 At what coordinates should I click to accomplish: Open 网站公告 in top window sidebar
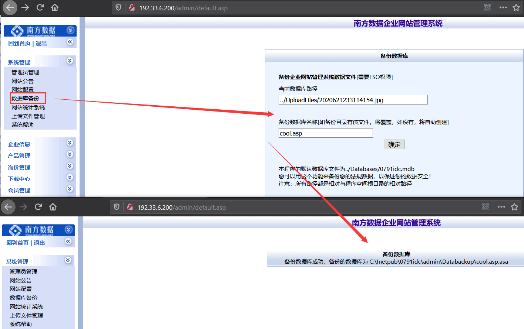(23, 81)
